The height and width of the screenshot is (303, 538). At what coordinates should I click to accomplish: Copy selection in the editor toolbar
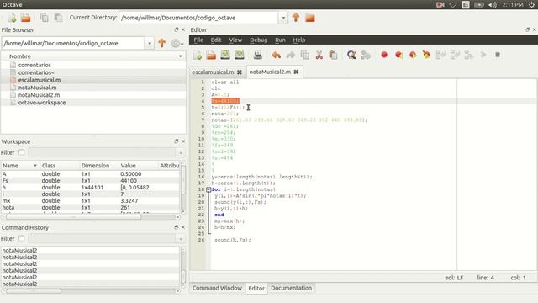pyautogui.click(x=304, y=55)
